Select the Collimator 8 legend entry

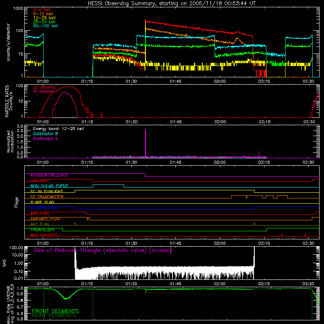(45, 134)
